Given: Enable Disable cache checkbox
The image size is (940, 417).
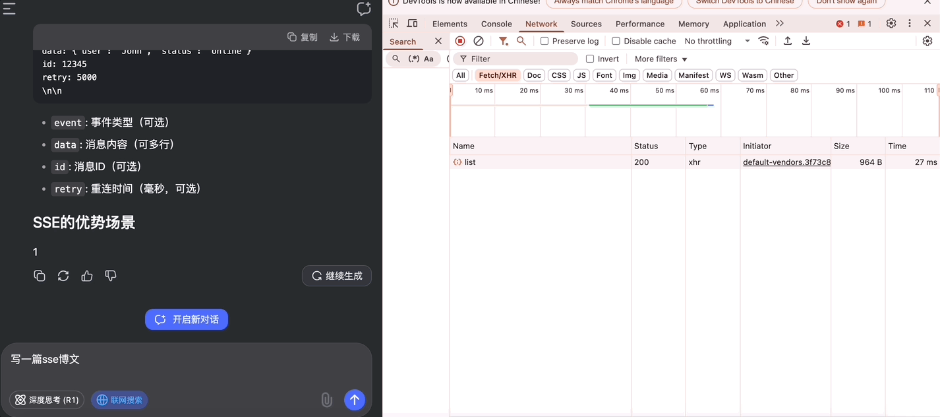Looking at the screenshot, I should coord(616,41).
